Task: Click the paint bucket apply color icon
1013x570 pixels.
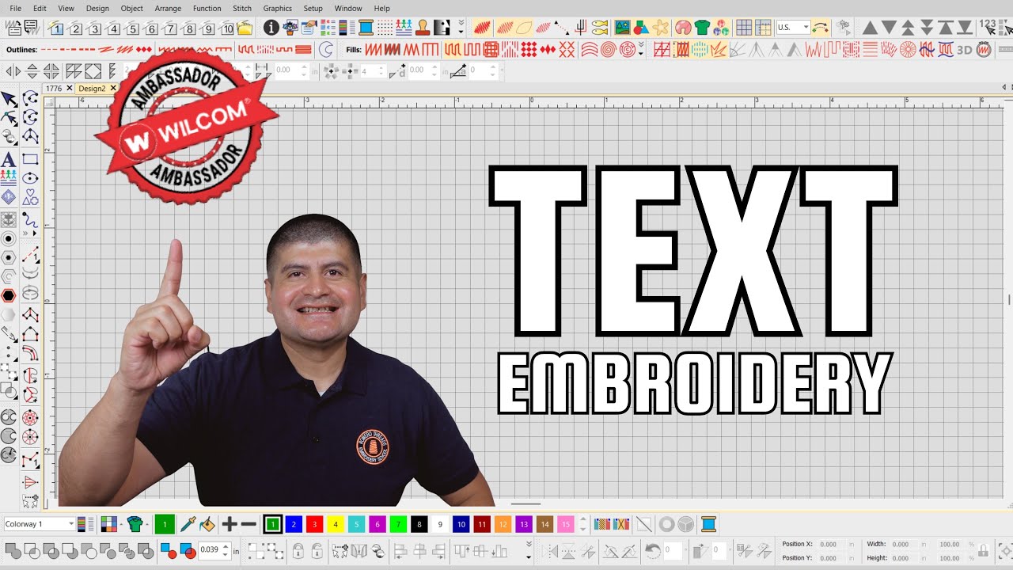Action: click(x=207, y=524)
